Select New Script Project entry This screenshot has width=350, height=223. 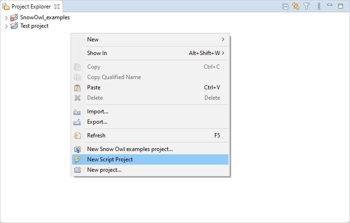pyautogui.click(x=110, y=159)
